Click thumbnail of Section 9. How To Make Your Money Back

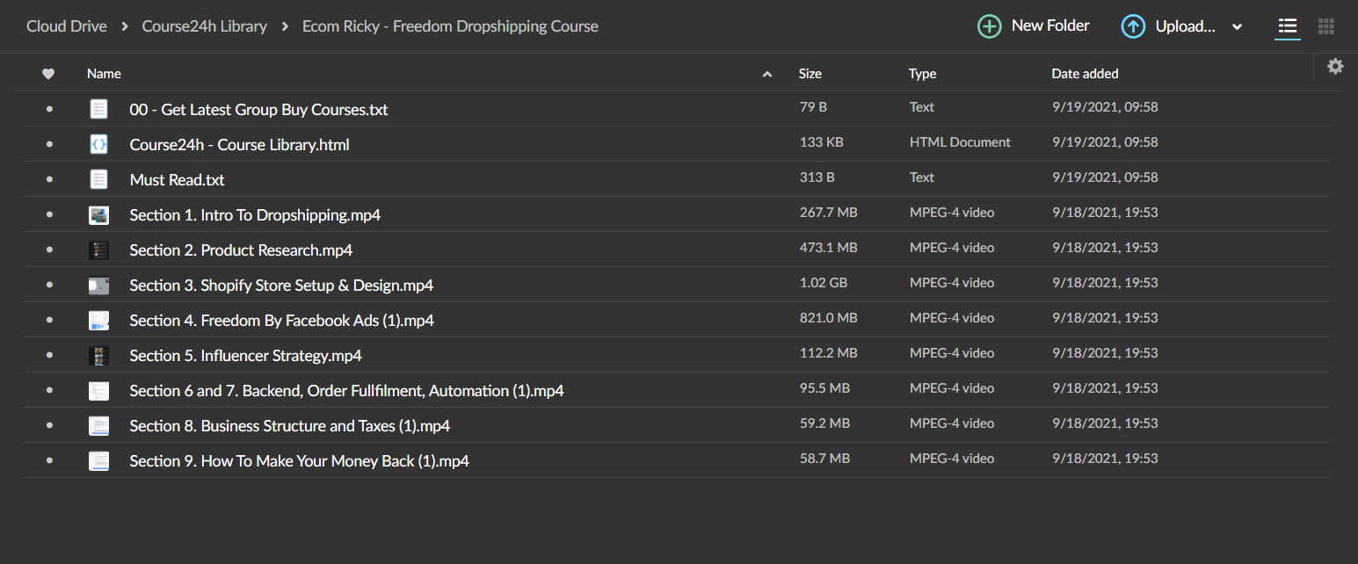[x=98, y=460]
